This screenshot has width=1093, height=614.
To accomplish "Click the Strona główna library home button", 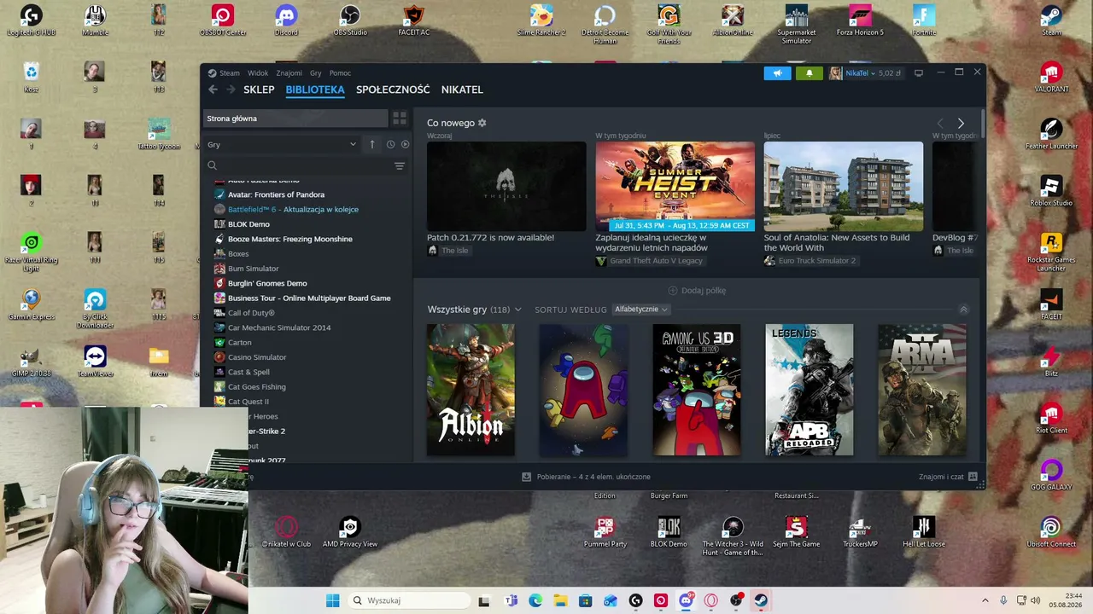I will coord(295,119).
